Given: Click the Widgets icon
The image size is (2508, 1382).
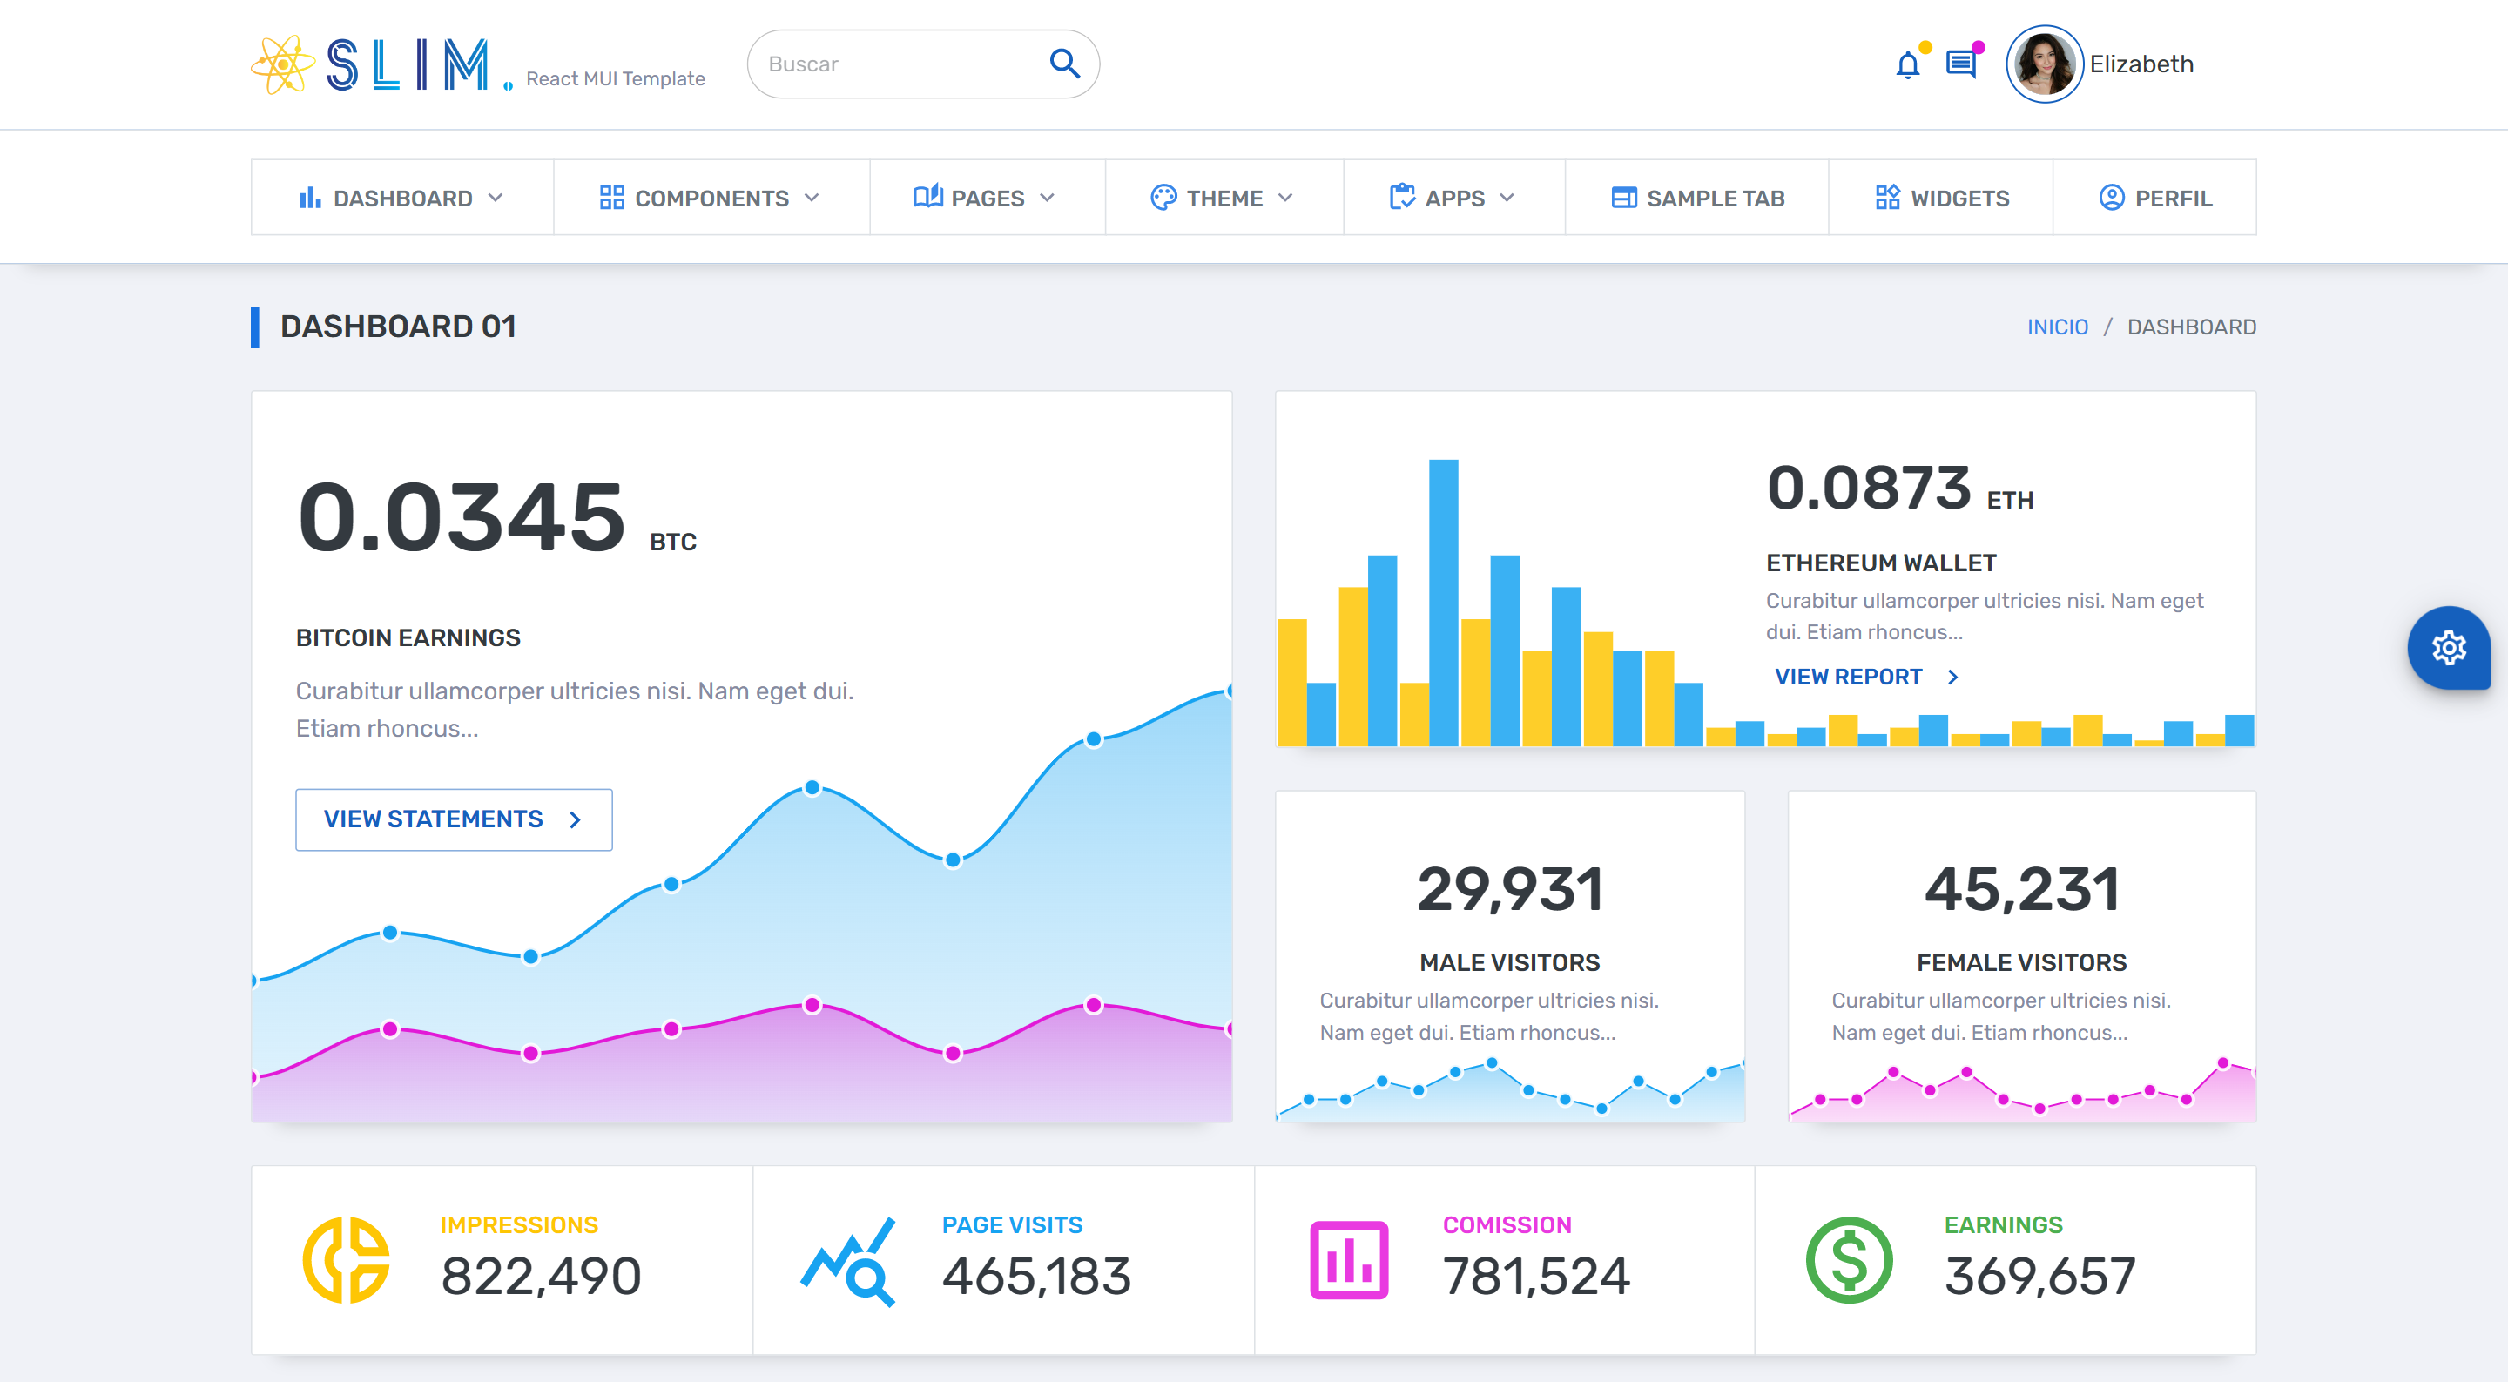Looking at the screenshot, I should [1888, 198].
